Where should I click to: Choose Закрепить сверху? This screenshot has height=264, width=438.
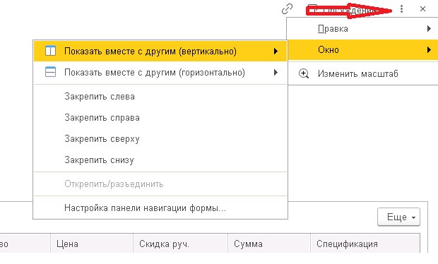click(x=160, y=138)
